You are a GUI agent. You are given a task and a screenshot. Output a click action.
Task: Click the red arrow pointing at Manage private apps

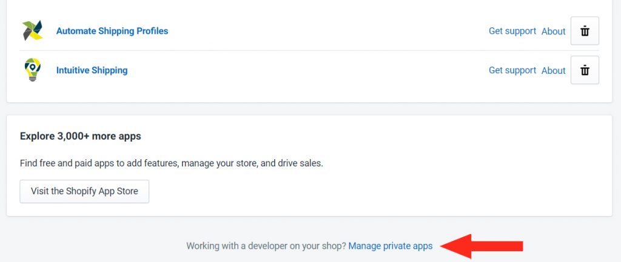pos(482,246)
